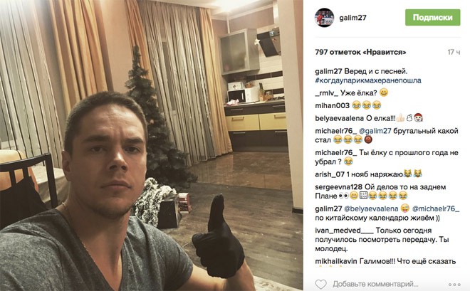Open galim27 username in post header
This screenshot has width=470, height=291.
[x=352, y=18]
